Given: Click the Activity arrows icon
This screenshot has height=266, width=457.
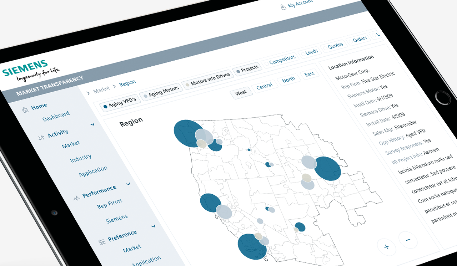Looking at the screenshot, I should click(41, 137).
